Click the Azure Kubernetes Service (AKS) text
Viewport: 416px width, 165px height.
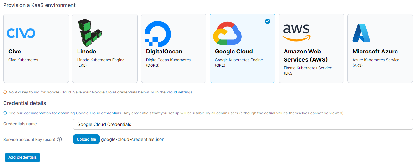pyautogui.click(x=376, y=63)
